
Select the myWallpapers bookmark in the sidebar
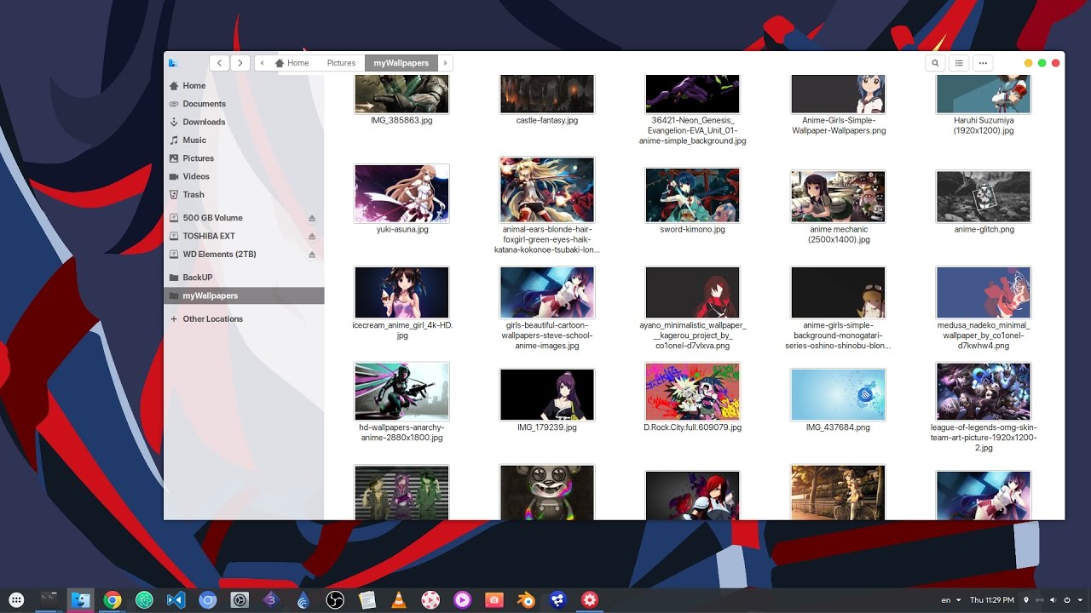click(x=244, y=295)
